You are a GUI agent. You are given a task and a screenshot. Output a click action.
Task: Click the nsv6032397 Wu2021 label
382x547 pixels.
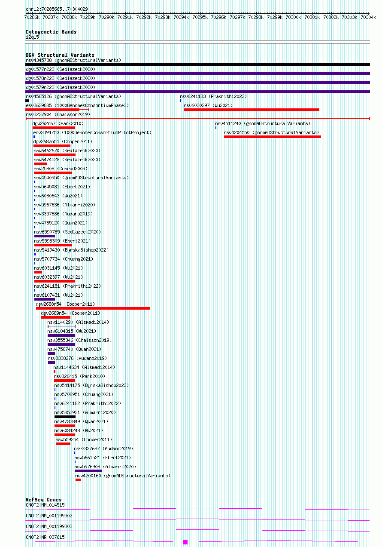point(59,277)
